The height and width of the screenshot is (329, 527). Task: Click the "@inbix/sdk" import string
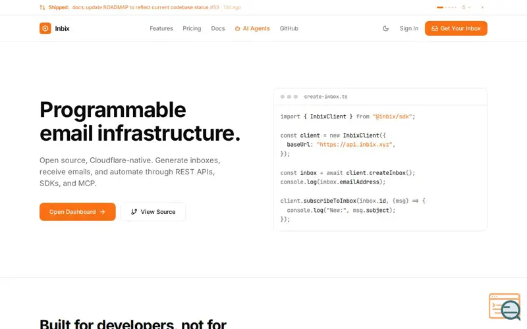(392, 116)
